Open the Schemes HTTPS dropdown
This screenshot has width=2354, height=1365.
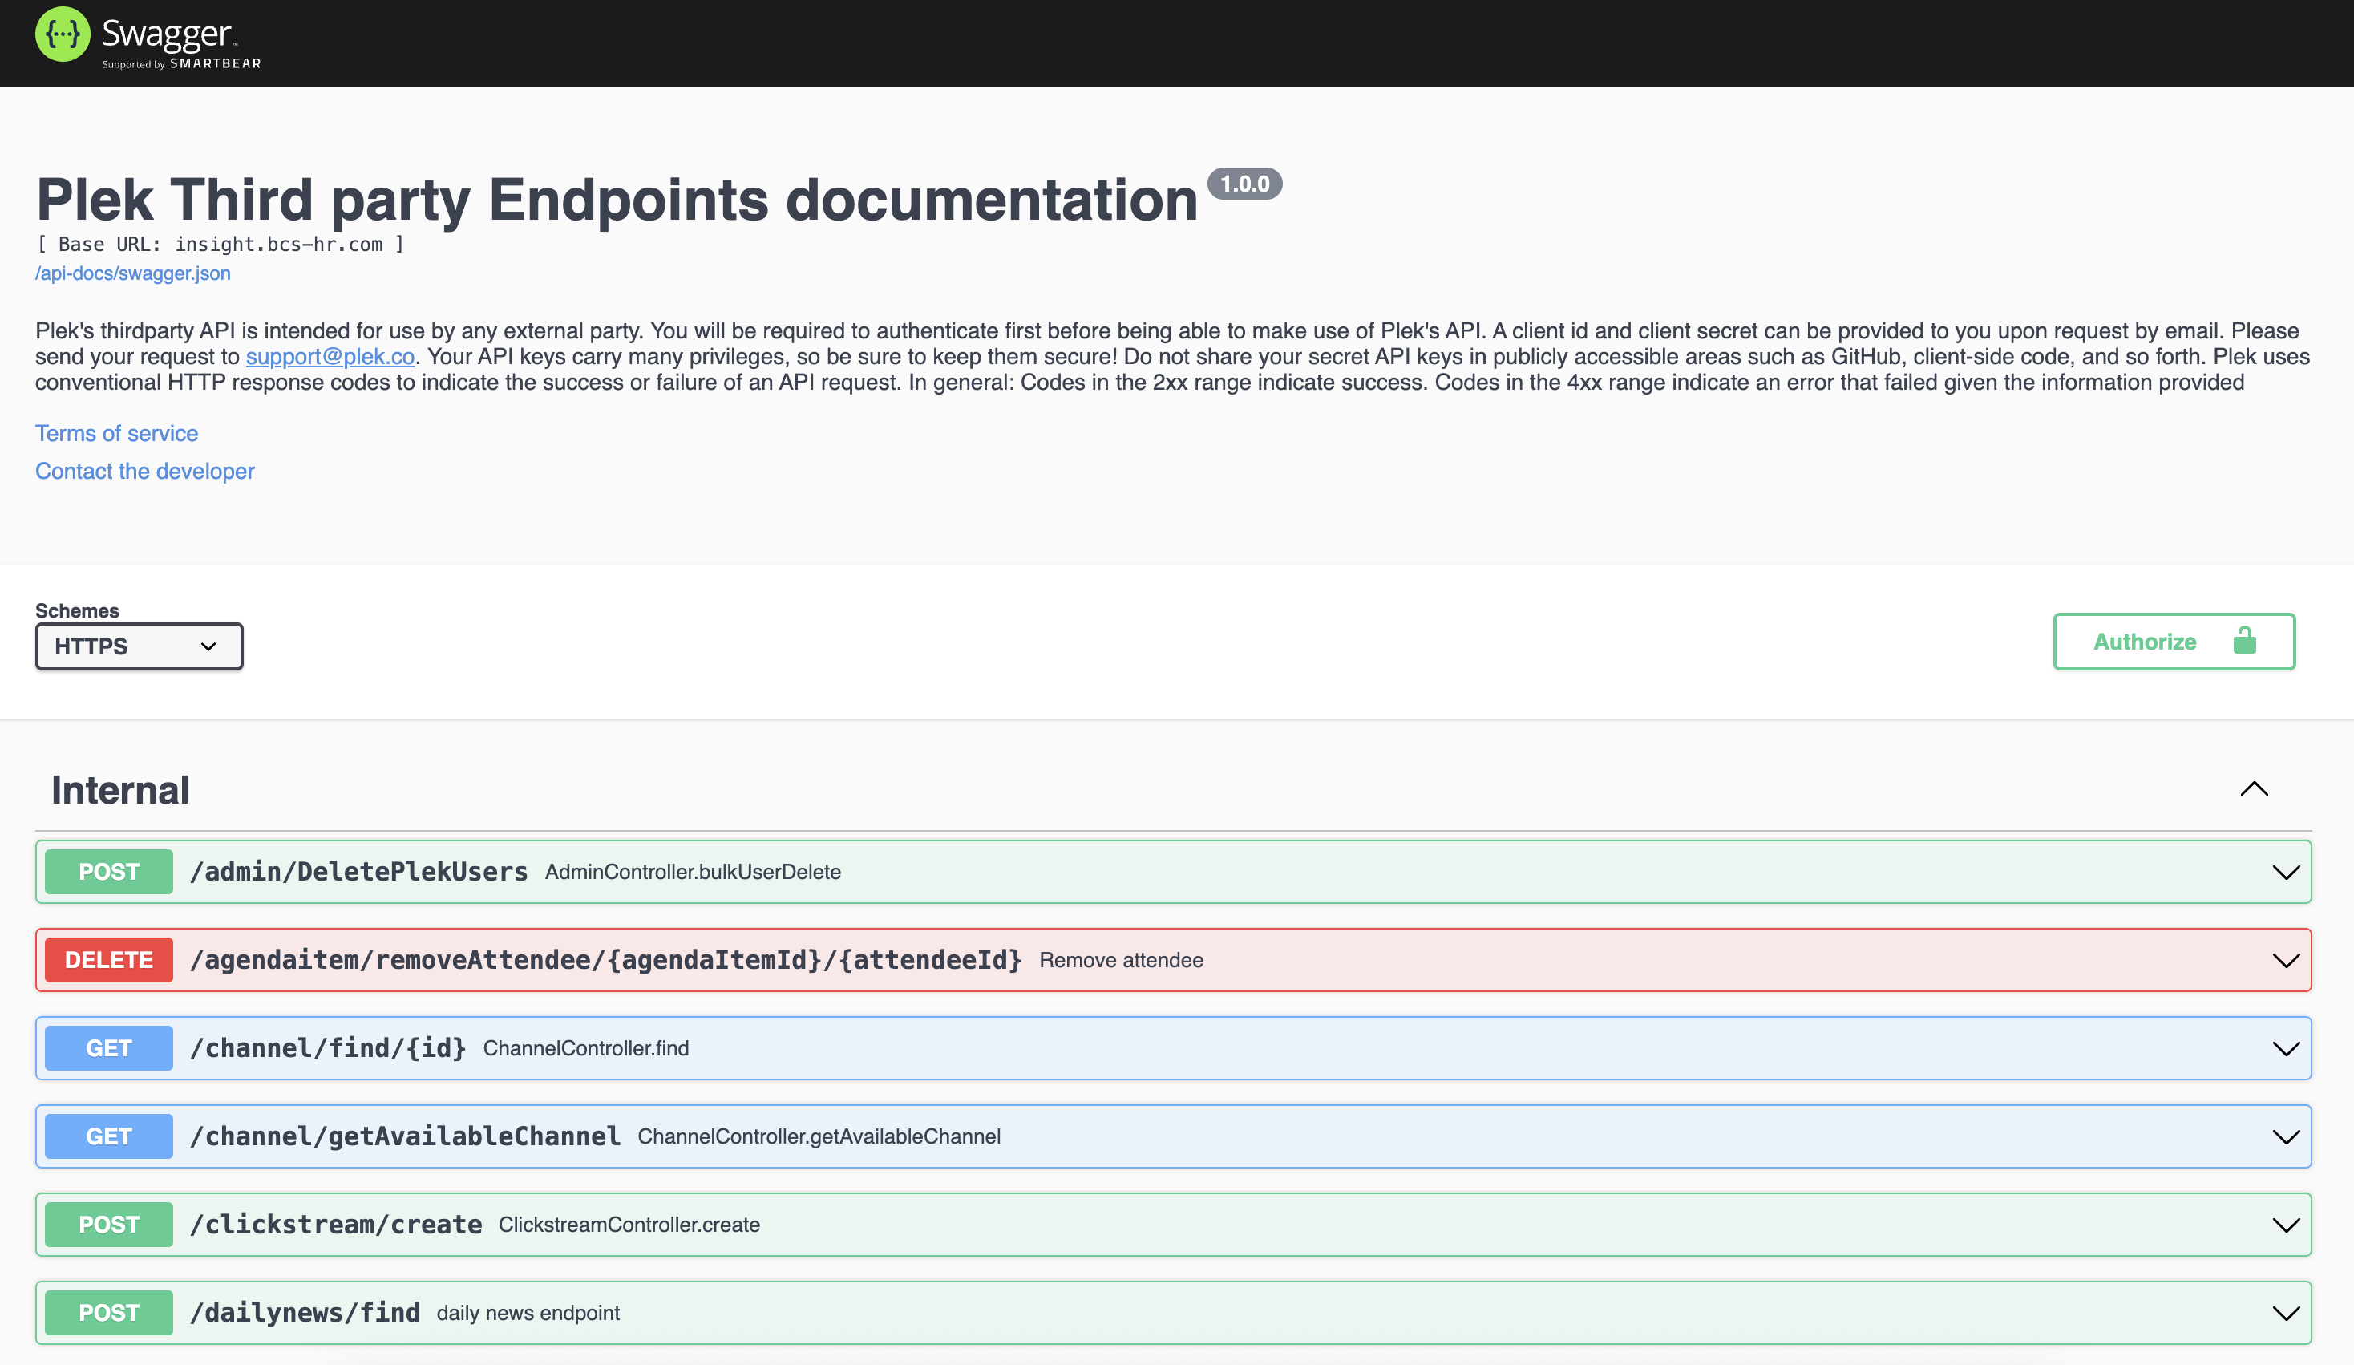(140, 646)
